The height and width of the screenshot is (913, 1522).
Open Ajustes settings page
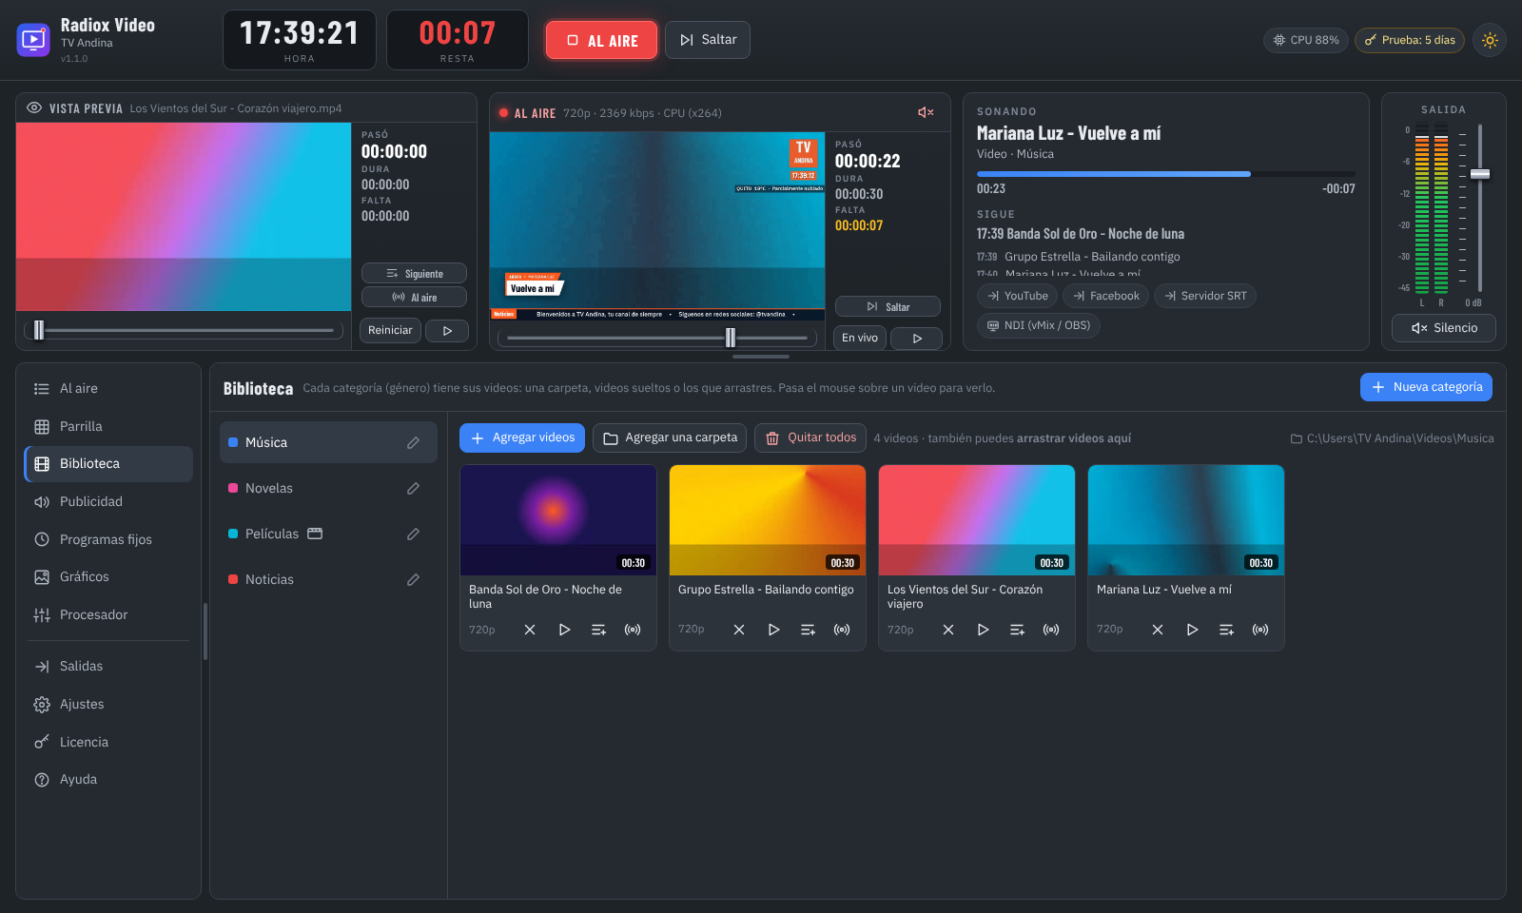pyautogui.click(x=108, y=704)
